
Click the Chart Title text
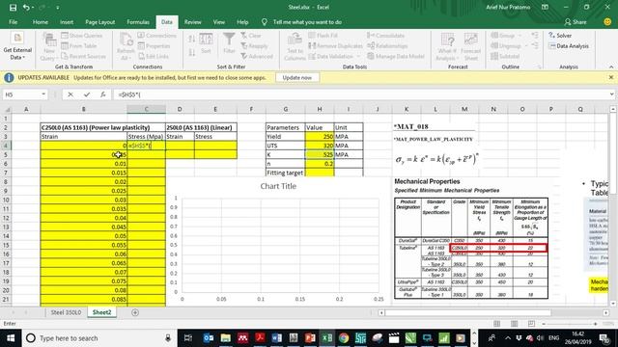point(278,186)
